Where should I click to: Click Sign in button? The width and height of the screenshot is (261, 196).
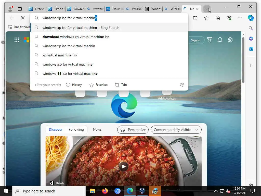click(x=195, y=40)
